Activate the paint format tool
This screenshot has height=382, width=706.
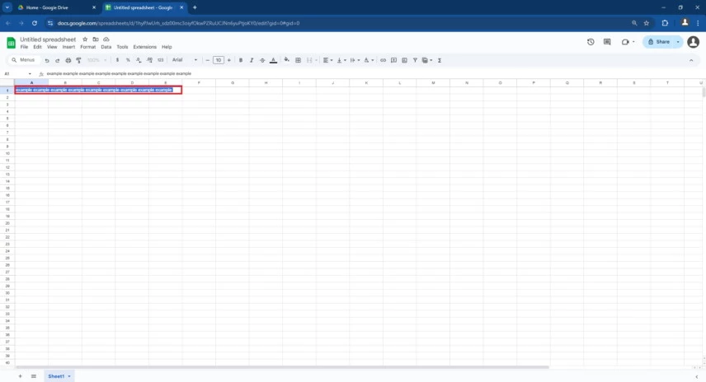(79, 60)
